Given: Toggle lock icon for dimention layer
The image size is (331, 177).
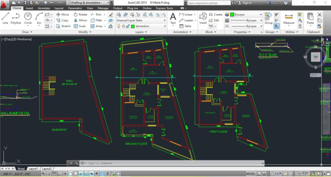Looking at the screenshot, I should click(x=128, y=26).
